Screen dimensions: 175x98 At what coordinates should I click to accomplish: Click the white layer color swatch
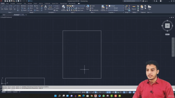(73, 6)
